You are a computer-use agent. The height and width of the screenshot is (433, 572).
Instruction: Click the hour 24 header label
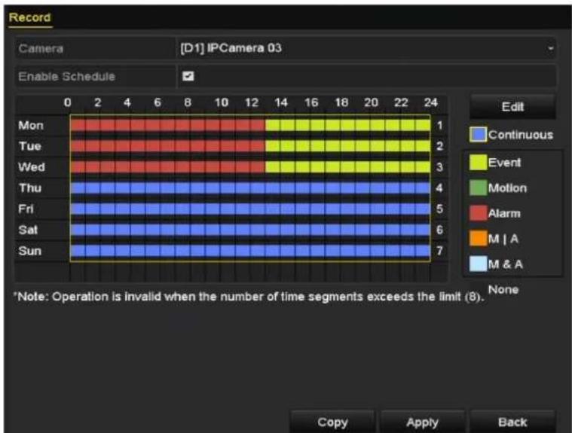click(430, 102)
